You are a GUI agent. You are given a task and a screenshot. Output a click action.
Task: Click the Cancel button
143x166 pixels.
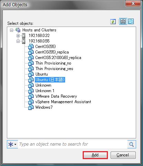123,155
